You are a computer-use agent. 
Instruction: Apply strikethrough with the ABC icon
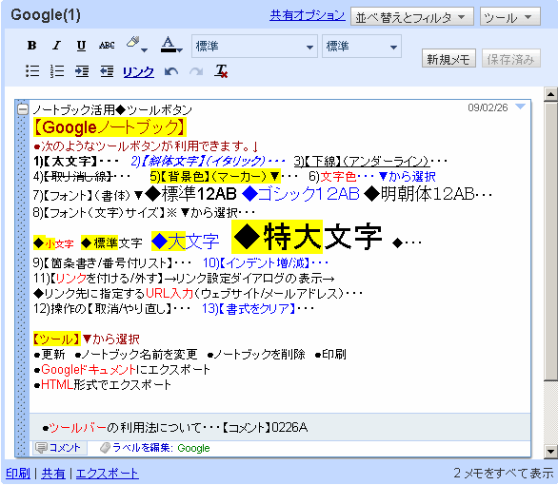[x=107, y=46]
